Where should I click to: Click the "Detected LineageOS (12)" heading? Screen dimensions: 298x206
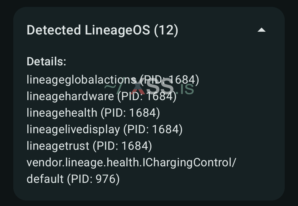[x=102, y=30]
